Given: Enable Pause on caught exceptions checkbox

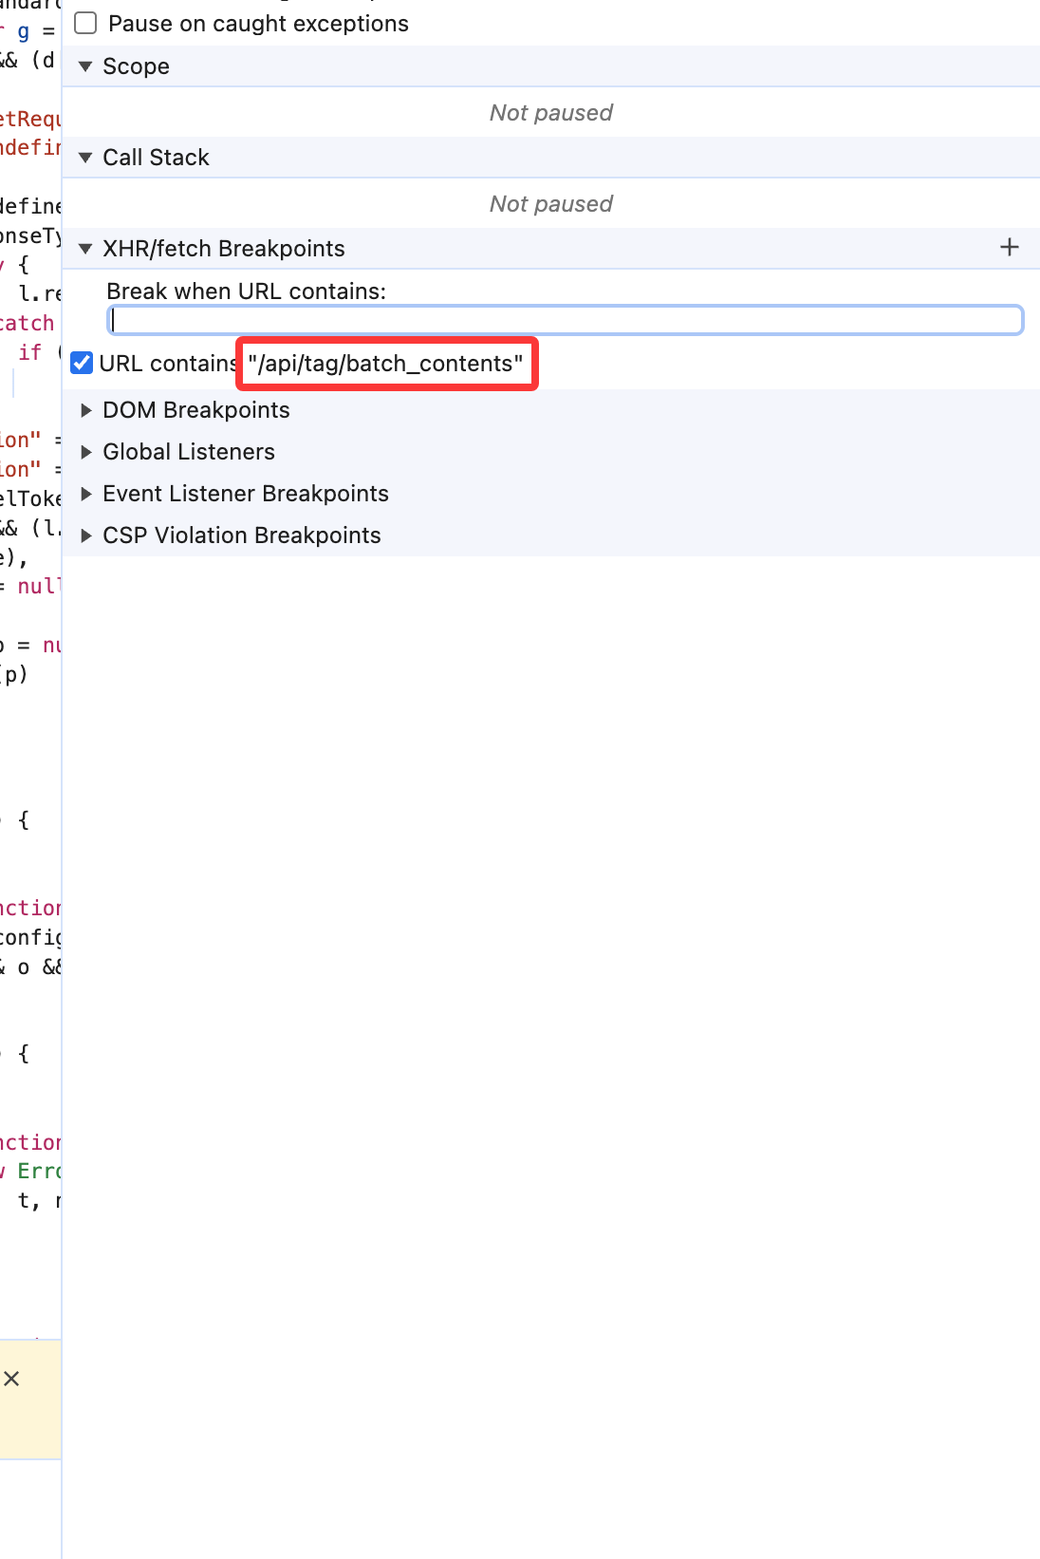Looking at the screenshot, I should 85,23.
